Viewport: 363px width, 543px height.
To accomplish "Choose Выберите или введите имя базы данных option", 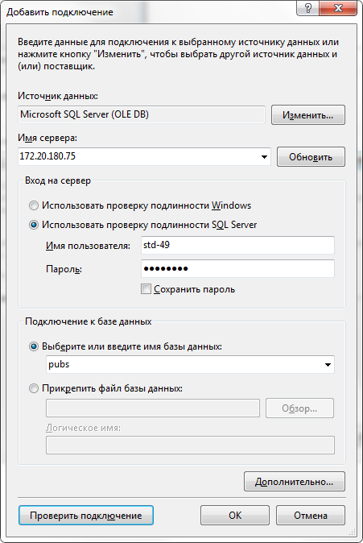I will pos(34,346).
